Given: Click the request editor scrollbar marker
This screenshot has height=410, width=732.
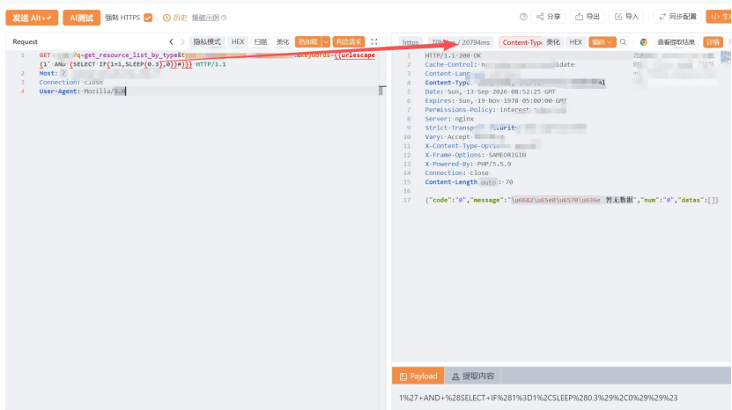Looking at the screenshot, I should pos(381,91).
